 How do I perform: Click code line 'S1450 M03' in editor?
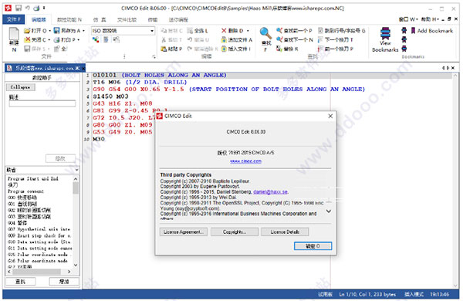pos(110,96)
